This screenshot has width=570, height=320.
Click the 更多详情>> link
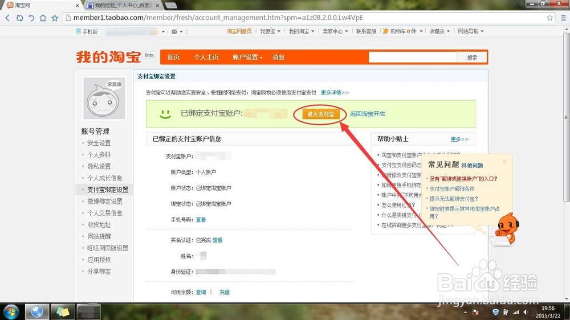pyautogui.click(x=335, y=93)
